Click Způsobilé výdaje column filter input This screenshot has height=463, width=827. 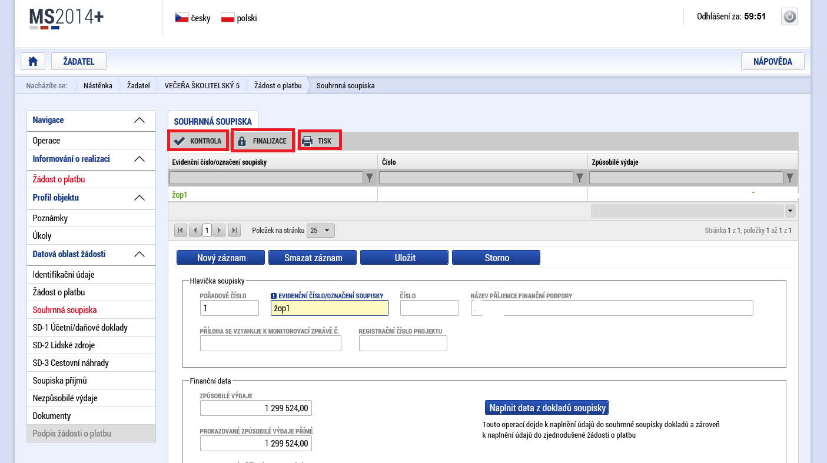(x=686, y=178)
